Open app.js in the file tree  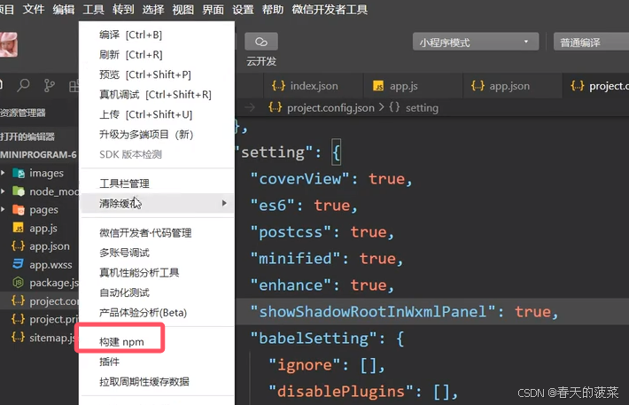(x=39, y=229)
